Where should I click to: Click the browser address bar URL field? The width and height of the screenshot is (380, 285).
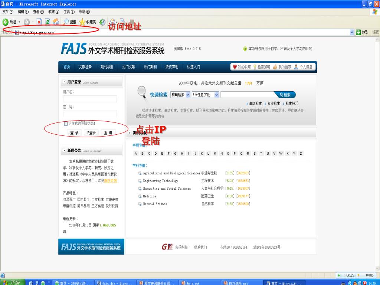click(x=182, y=32)
